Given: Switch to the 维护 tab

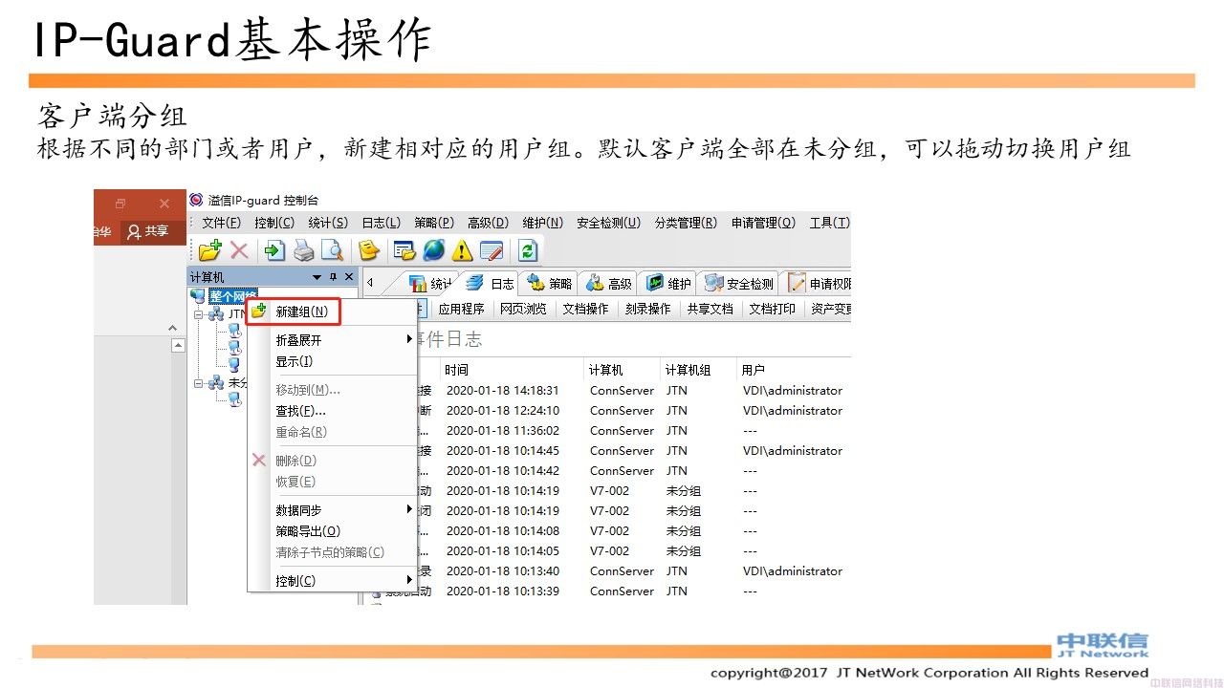Looking at the screenshot, I should click(x=668, y=283).
